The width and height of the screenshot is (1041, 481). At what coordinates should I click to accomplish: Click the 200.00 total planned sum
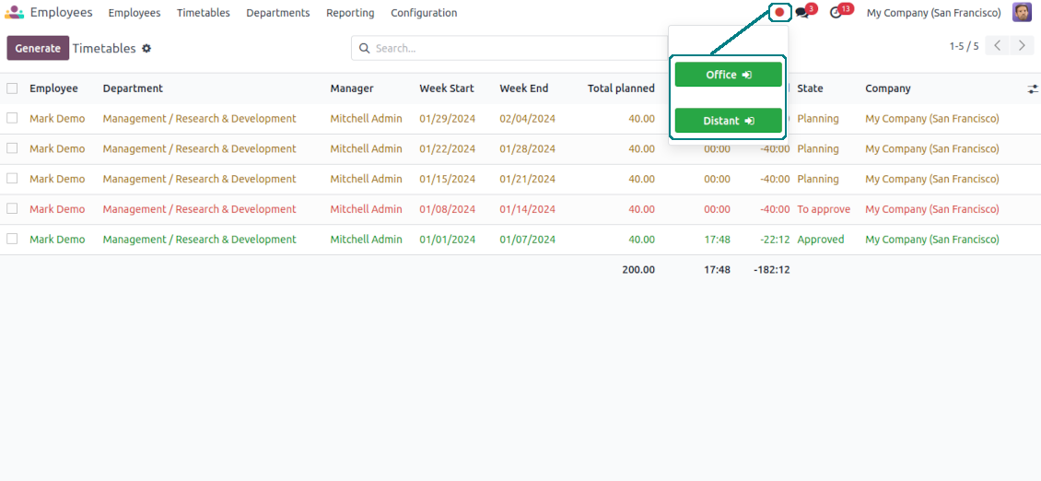[x=638, y=270]
